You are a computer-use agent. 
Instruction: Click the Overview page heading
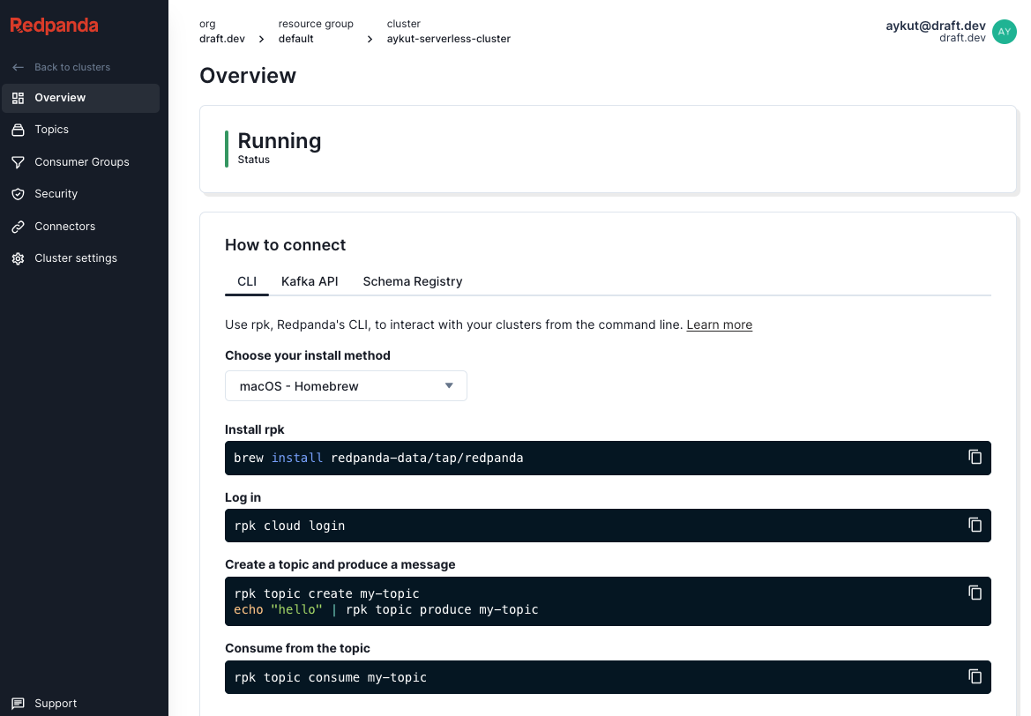[x=248, y=76]
